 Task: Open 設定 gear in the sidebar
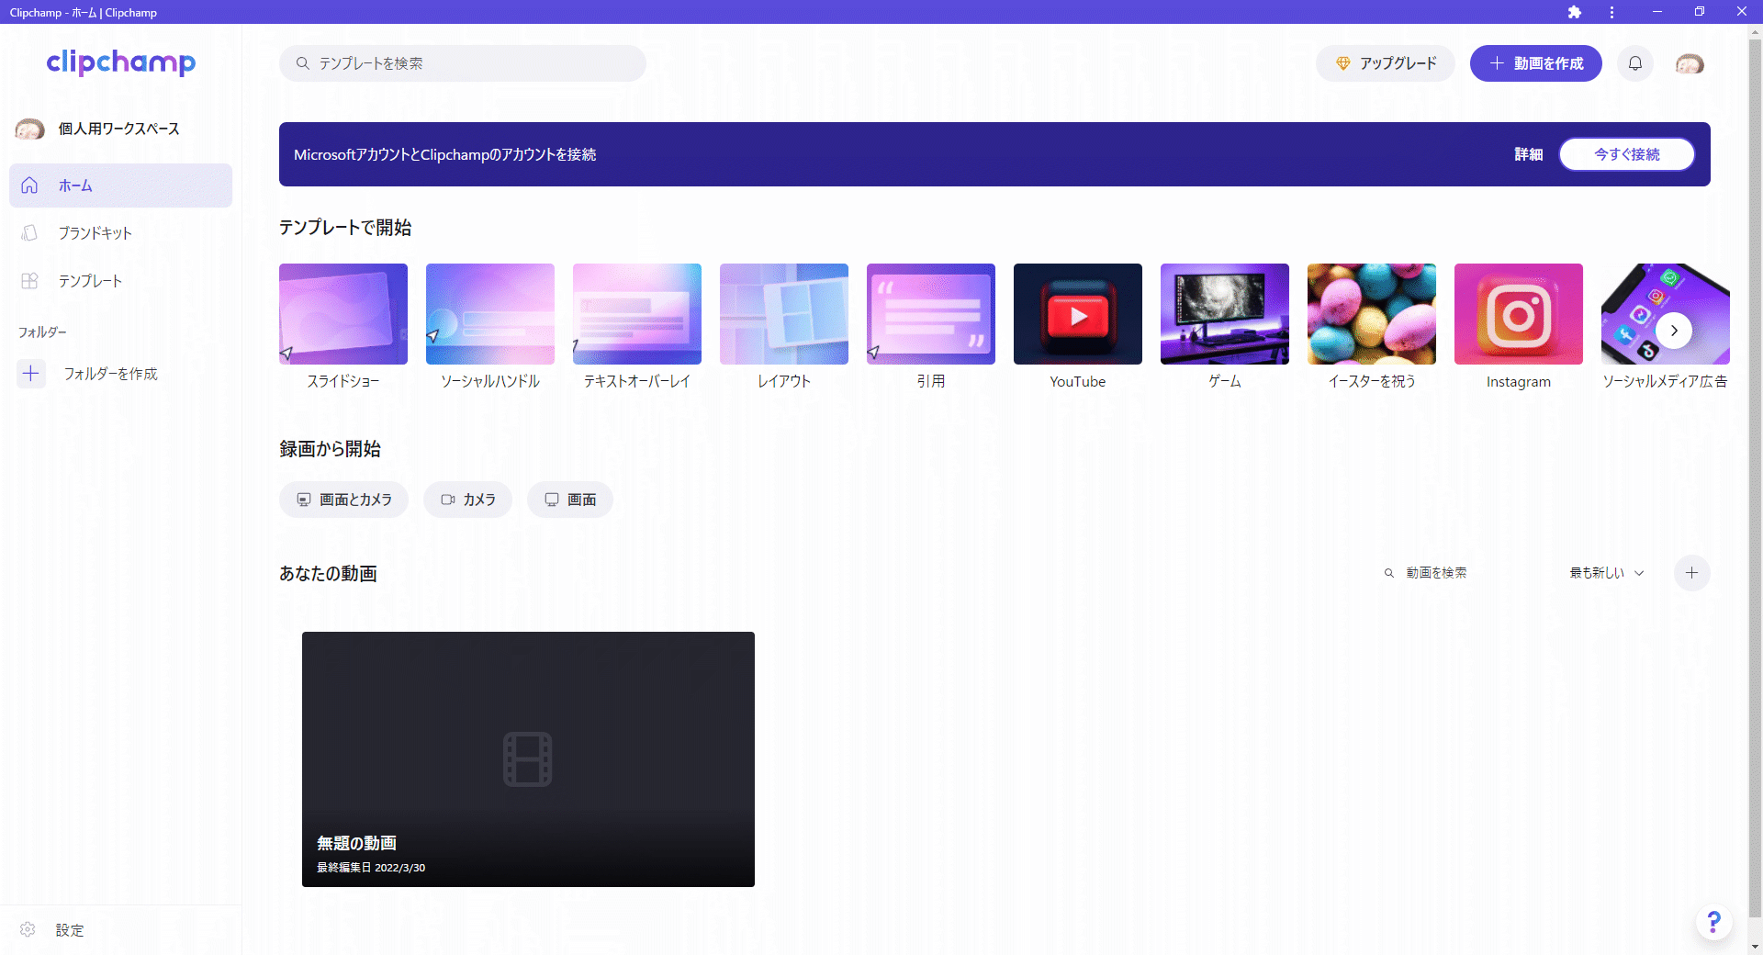[28, 929]
